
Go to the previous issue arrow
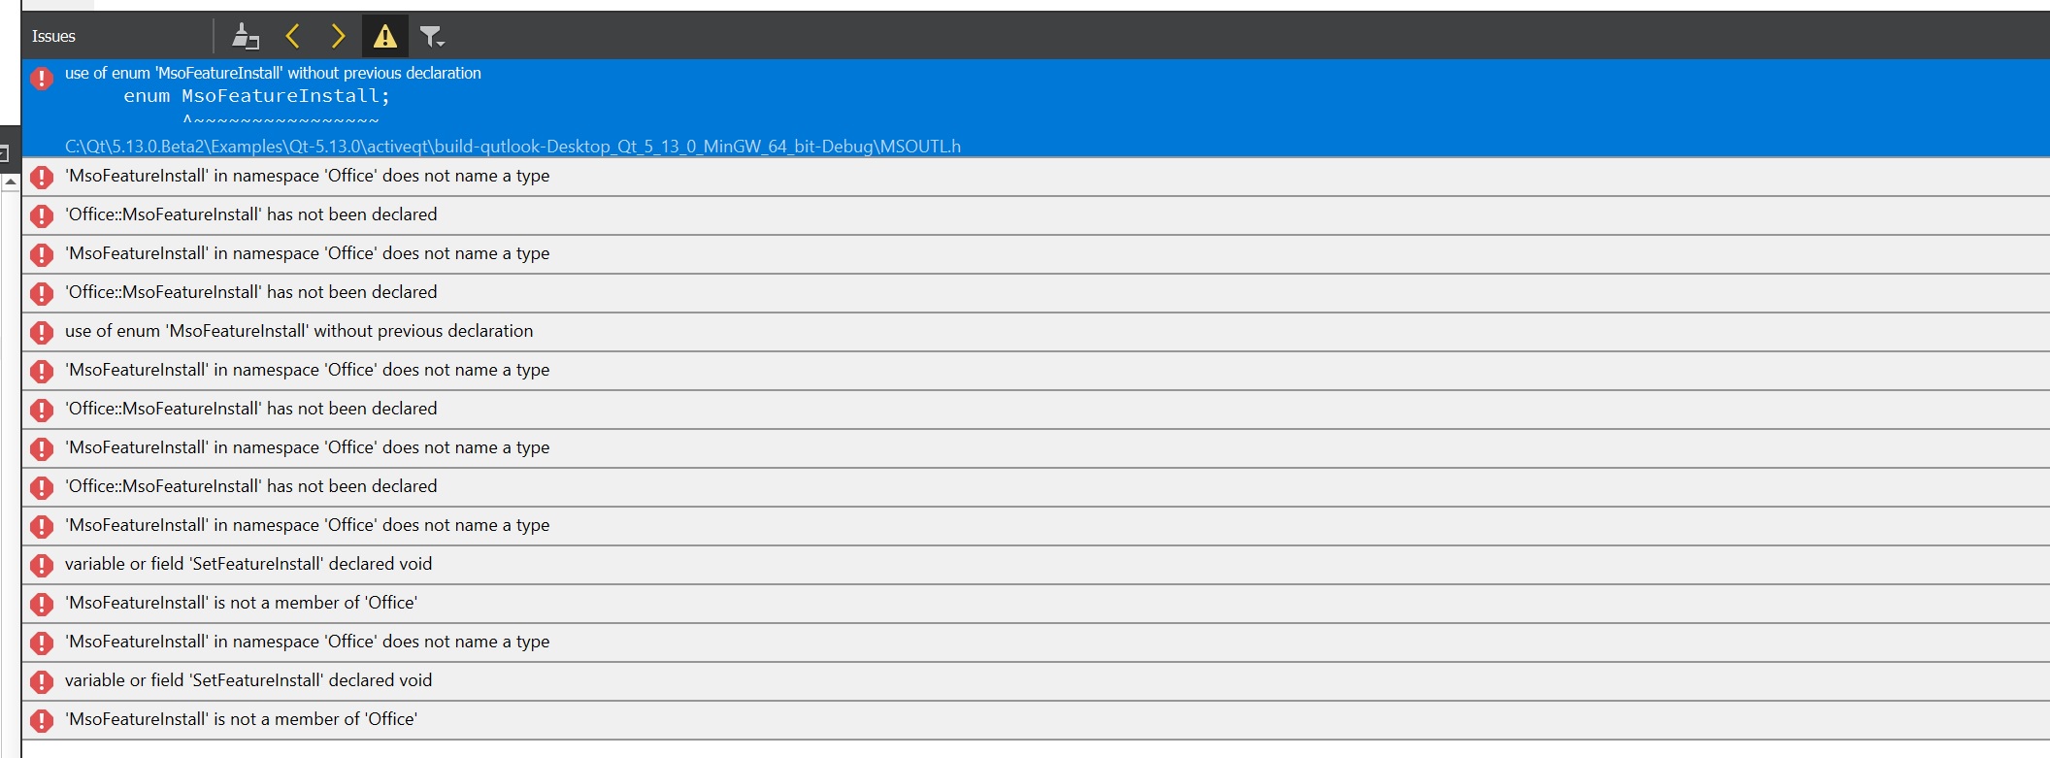point(292,37)
